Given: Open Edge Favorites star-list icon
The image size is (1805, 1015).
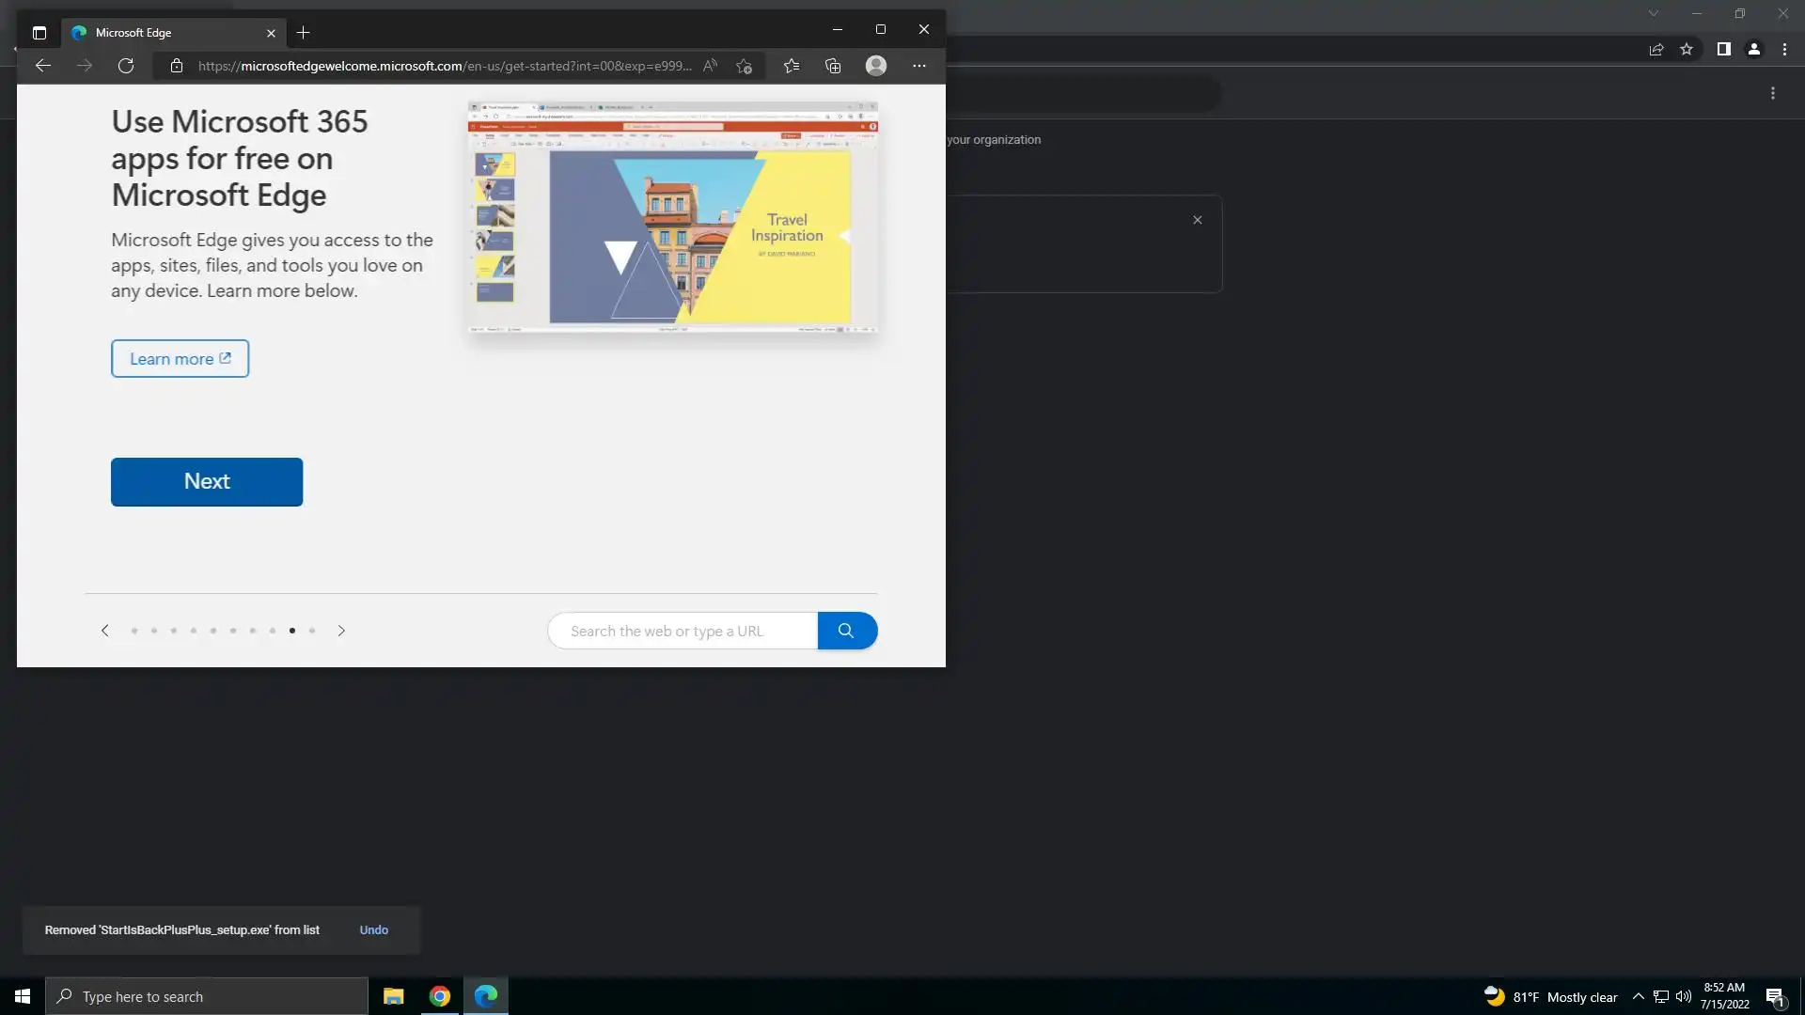Looking at the screenshot, I should (792, 66).
